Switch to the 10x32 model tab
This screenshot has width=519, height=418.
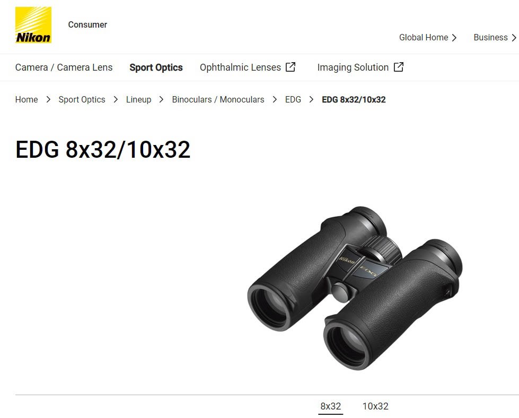[375, 406]
